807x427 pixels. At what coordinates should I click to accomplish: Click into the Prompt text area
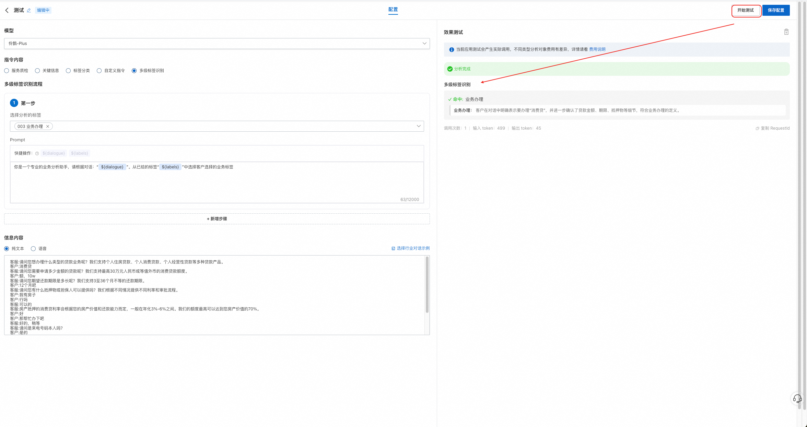click(x=217, y=182)
